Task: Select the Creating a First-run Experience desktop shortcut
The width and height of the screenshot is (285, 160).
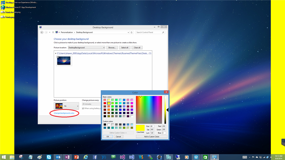Action: click(x=19, y=2)
